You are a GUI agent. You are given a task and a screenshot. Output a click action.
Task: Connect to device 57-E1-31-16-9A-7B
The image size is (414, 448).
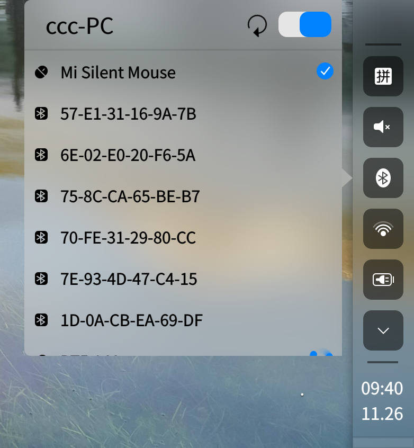click(x=128, y=114)
